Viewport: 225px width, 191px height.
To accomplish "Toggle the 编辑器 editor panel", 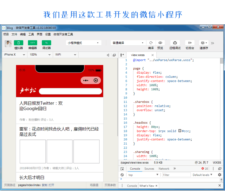I will 32,43.
